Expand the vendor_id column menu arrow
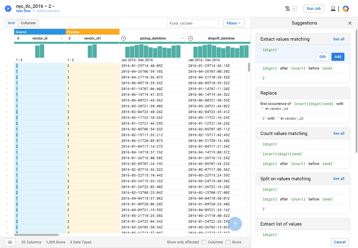The image size is (358, 248). [x=62, y=38]
